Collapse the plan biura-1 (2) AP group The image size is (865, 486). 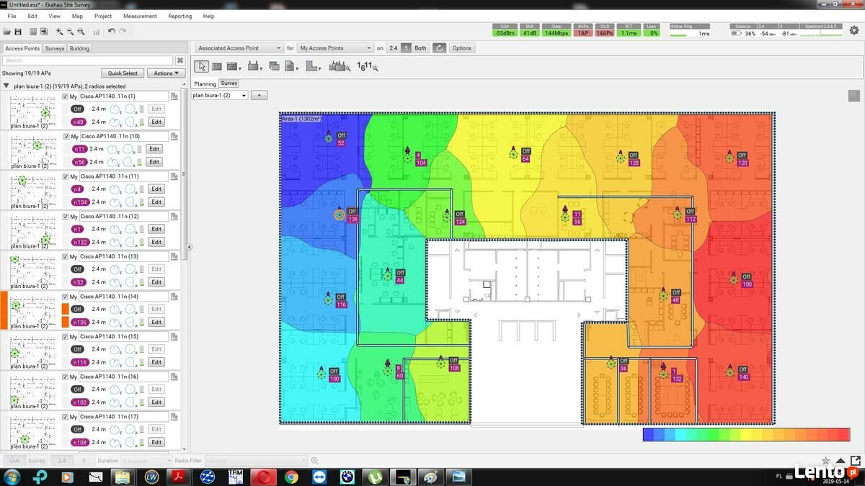[x=6, y=86]
